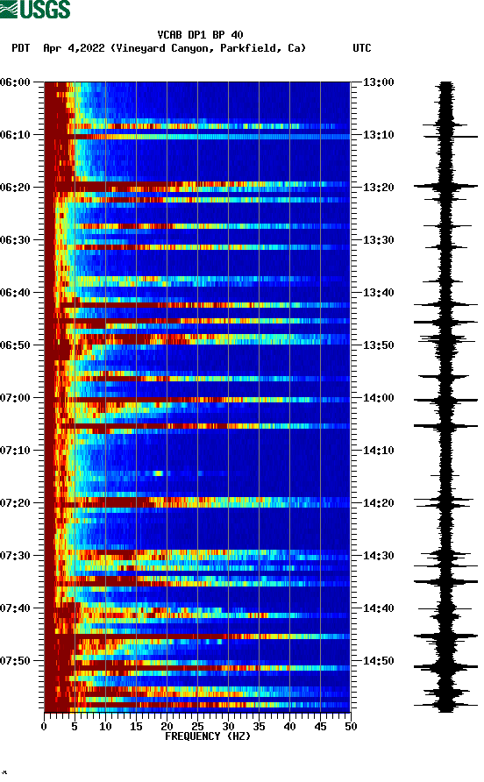Click the '14:00' UTC time label
Image resolution: width=484 pixels, height=782 pixels.
point(378,398)
